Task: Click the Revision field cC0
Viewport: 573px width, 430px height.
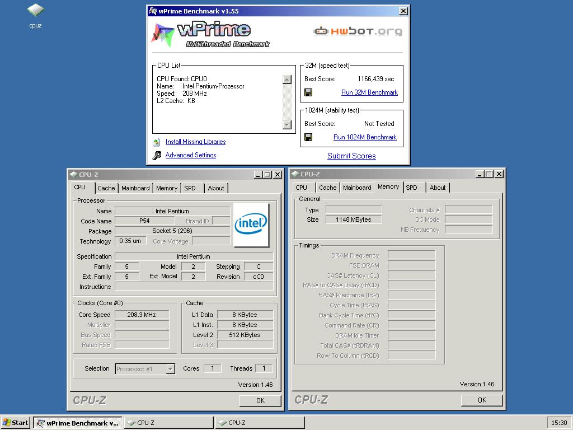Action: pyautogui.click(x=259, y=277)
